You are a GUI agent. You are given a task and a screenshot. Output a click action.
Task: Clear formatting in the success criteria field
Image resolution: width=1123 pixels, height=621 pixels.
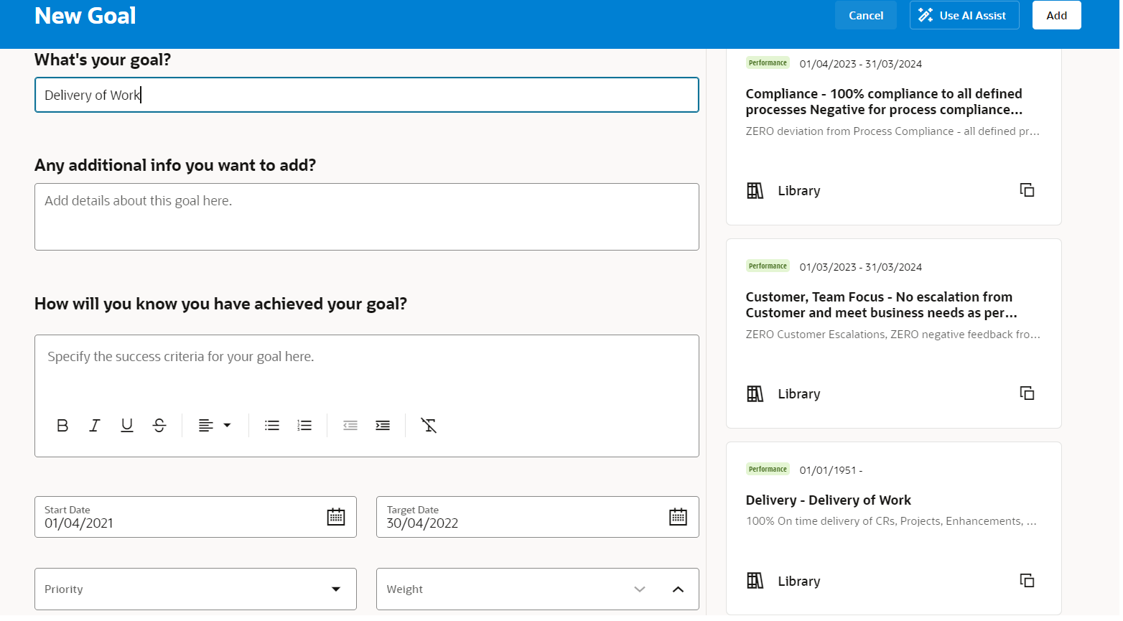[429, 425]
